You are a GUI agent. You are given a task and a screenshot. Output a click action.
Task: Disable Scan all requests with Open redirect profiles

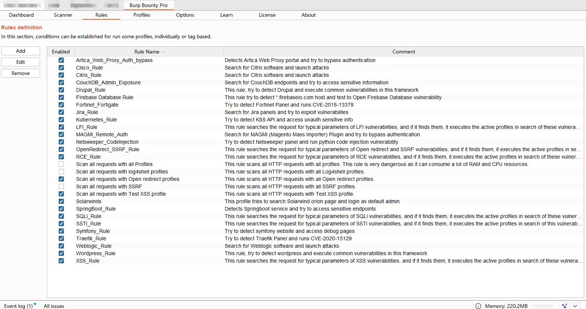(x=61, y=179)
